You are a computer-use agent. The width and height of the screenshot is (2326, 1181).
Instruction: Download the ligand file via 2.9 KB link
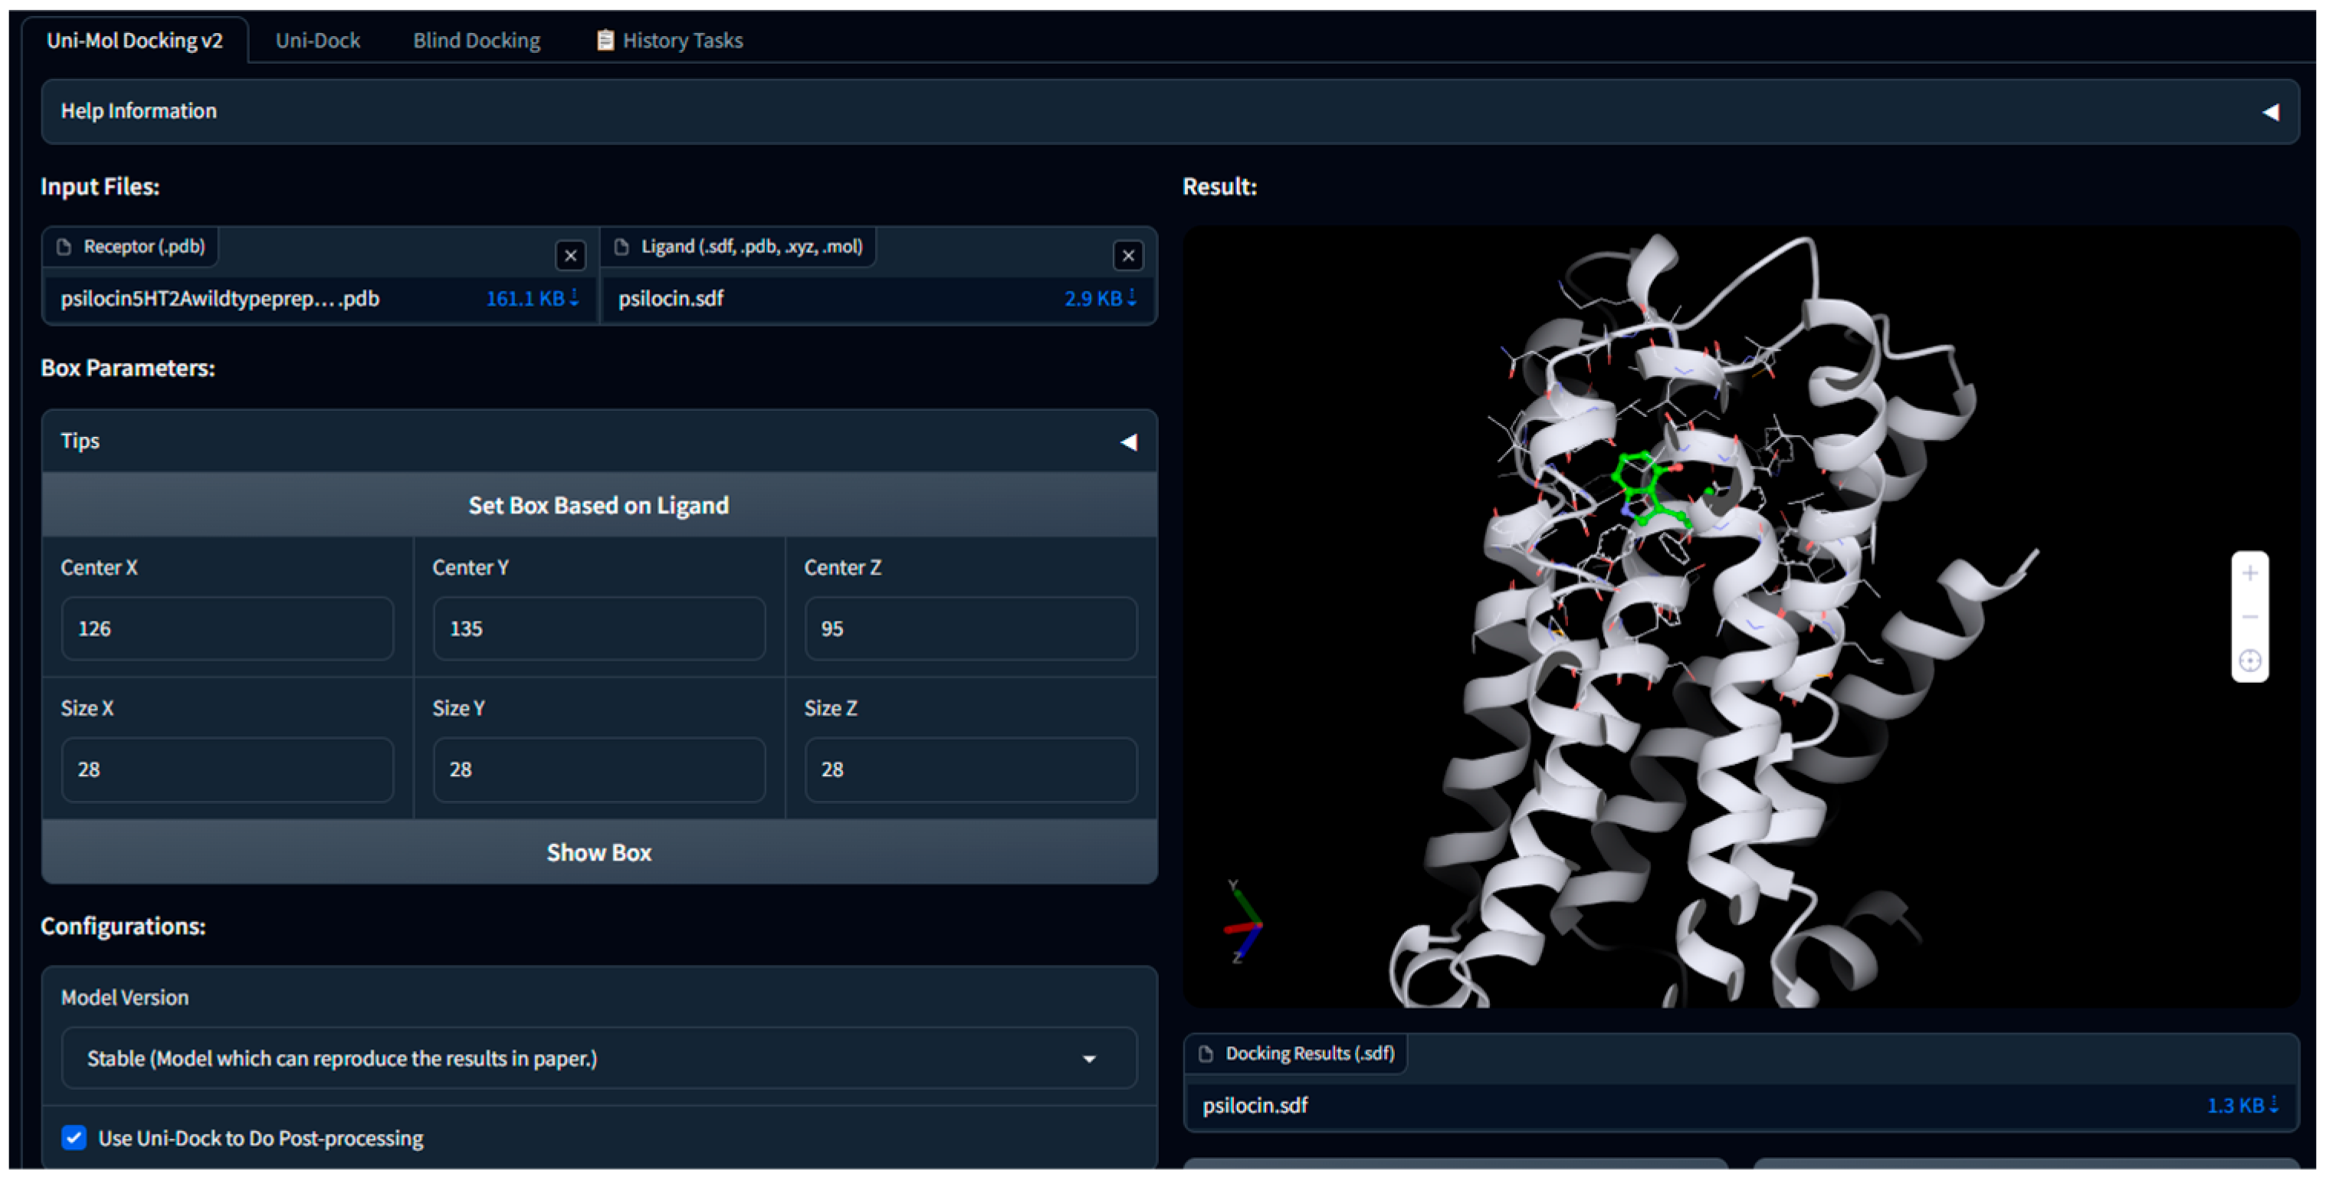[x=1100, y=299]
